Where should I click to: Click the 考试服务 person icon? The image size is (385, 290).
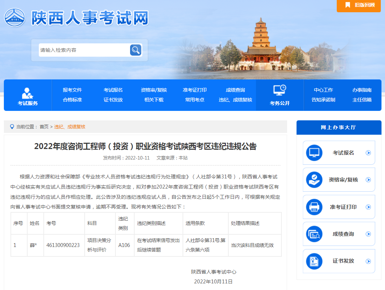(27, 93)
